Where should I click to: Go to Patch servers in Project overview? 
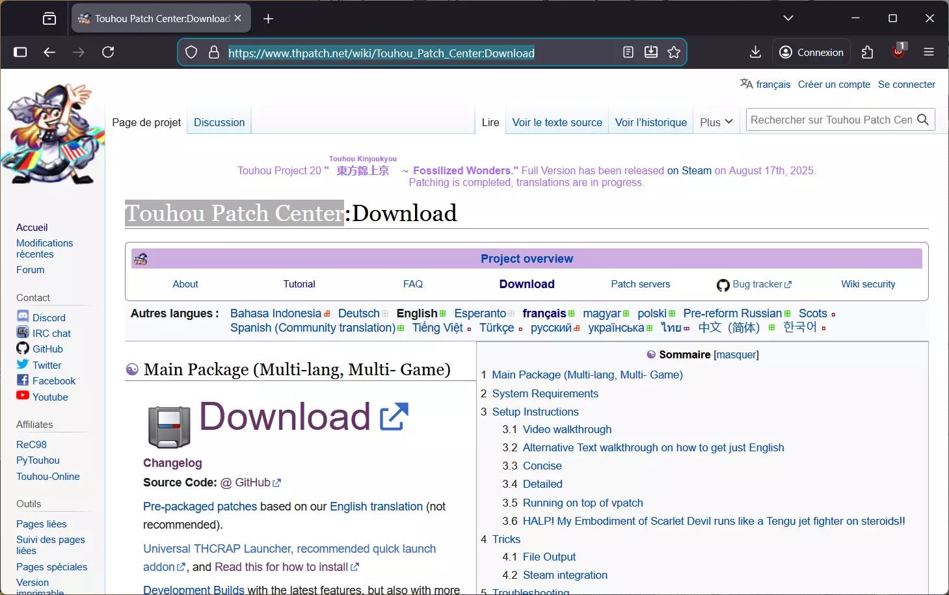(x=640, y=284)
